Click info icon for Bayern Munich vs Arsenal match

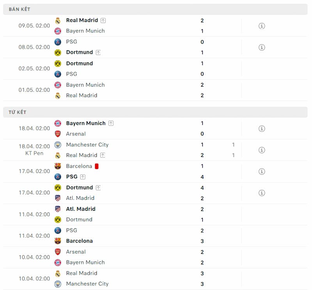(262, 128)
